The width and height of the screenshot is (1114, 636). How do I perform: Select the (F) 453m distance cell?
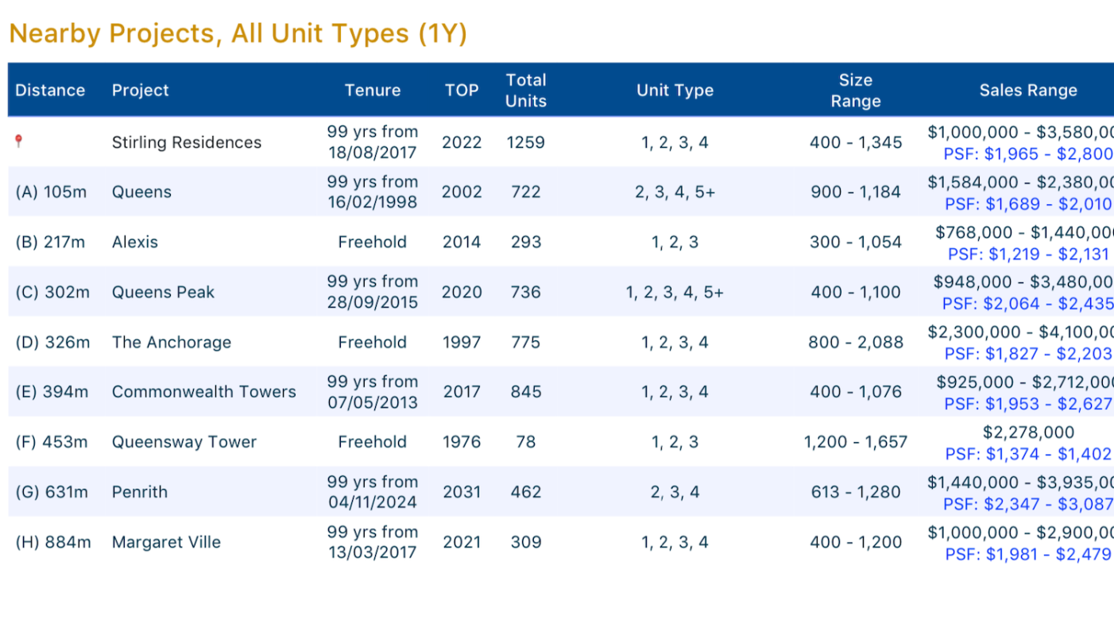pos(52,442)
